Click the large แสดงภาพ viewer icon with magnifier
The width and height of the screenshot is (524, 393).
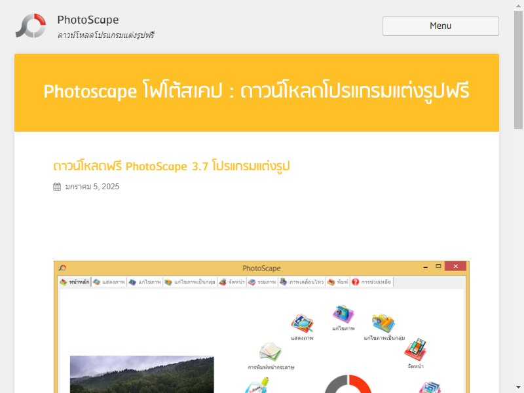click(x=302, y=324)
